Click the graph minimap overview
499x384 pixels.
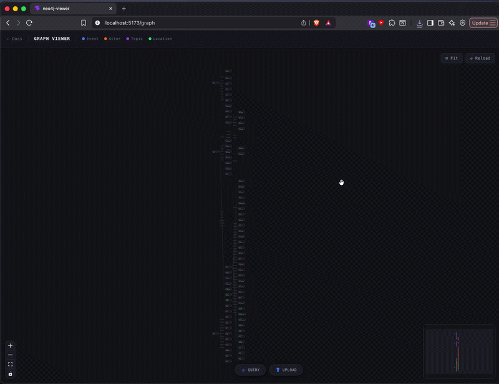(x=458, y=352)
